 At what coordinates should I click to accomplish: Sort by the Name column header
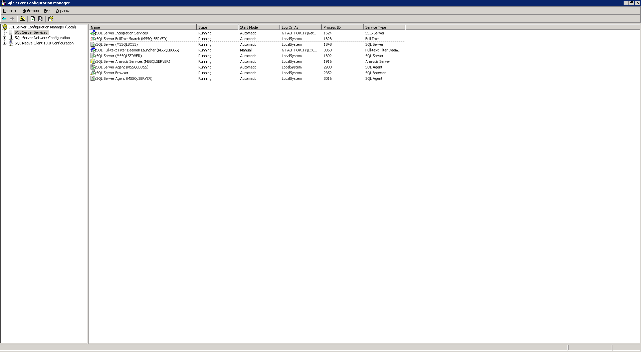(x=143, y=27)
